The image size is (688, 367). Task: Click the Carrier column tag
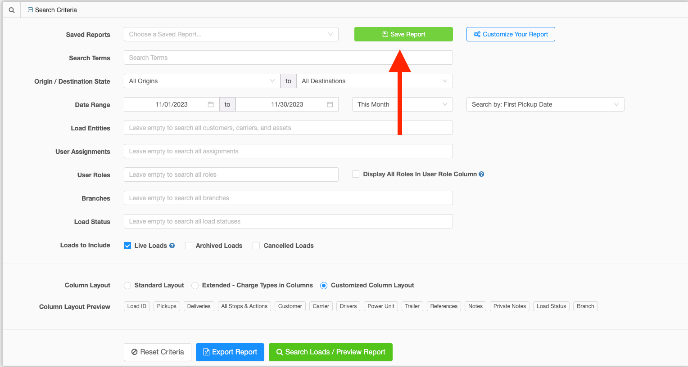[x=321, y=306]
